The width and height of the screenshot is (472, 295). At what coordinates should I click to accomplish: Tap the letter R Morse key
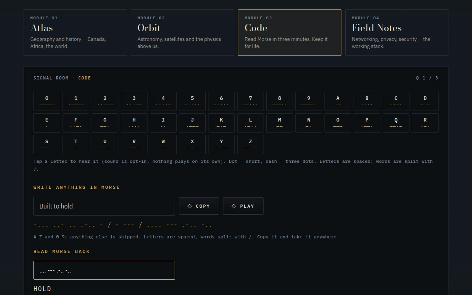425,123
